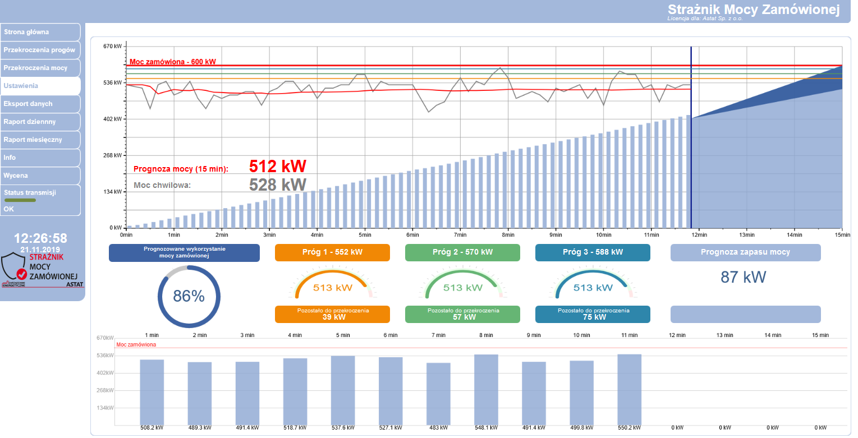Image resolution: width=858 pixels, height=438 pixels.
Task: Open the Strona główna menu item
Action: point(40,32)
